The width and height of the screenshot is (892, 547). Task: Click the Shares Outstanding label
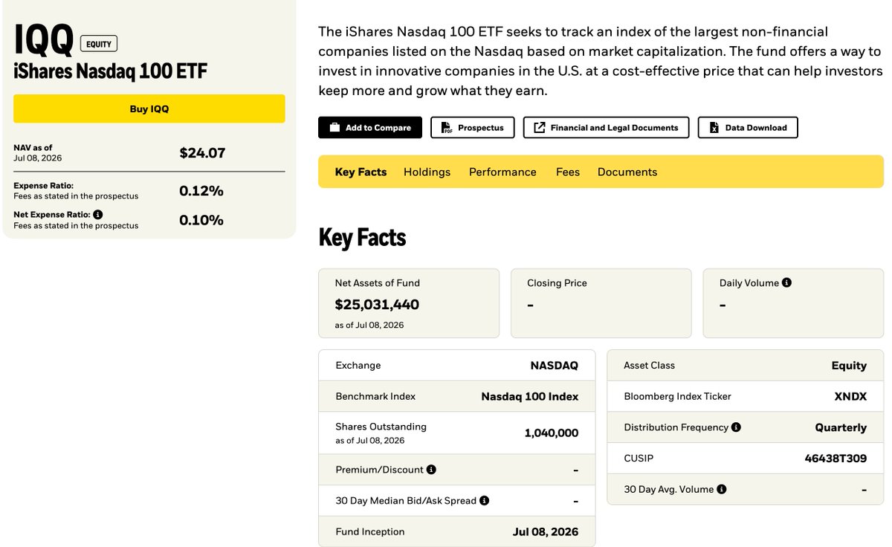[381, 427]
